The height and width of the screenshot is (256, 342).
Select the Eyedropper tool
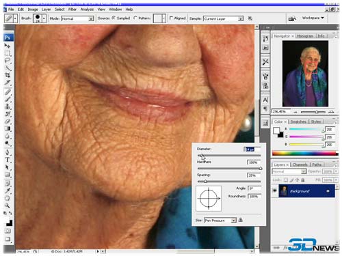(8, 190)
